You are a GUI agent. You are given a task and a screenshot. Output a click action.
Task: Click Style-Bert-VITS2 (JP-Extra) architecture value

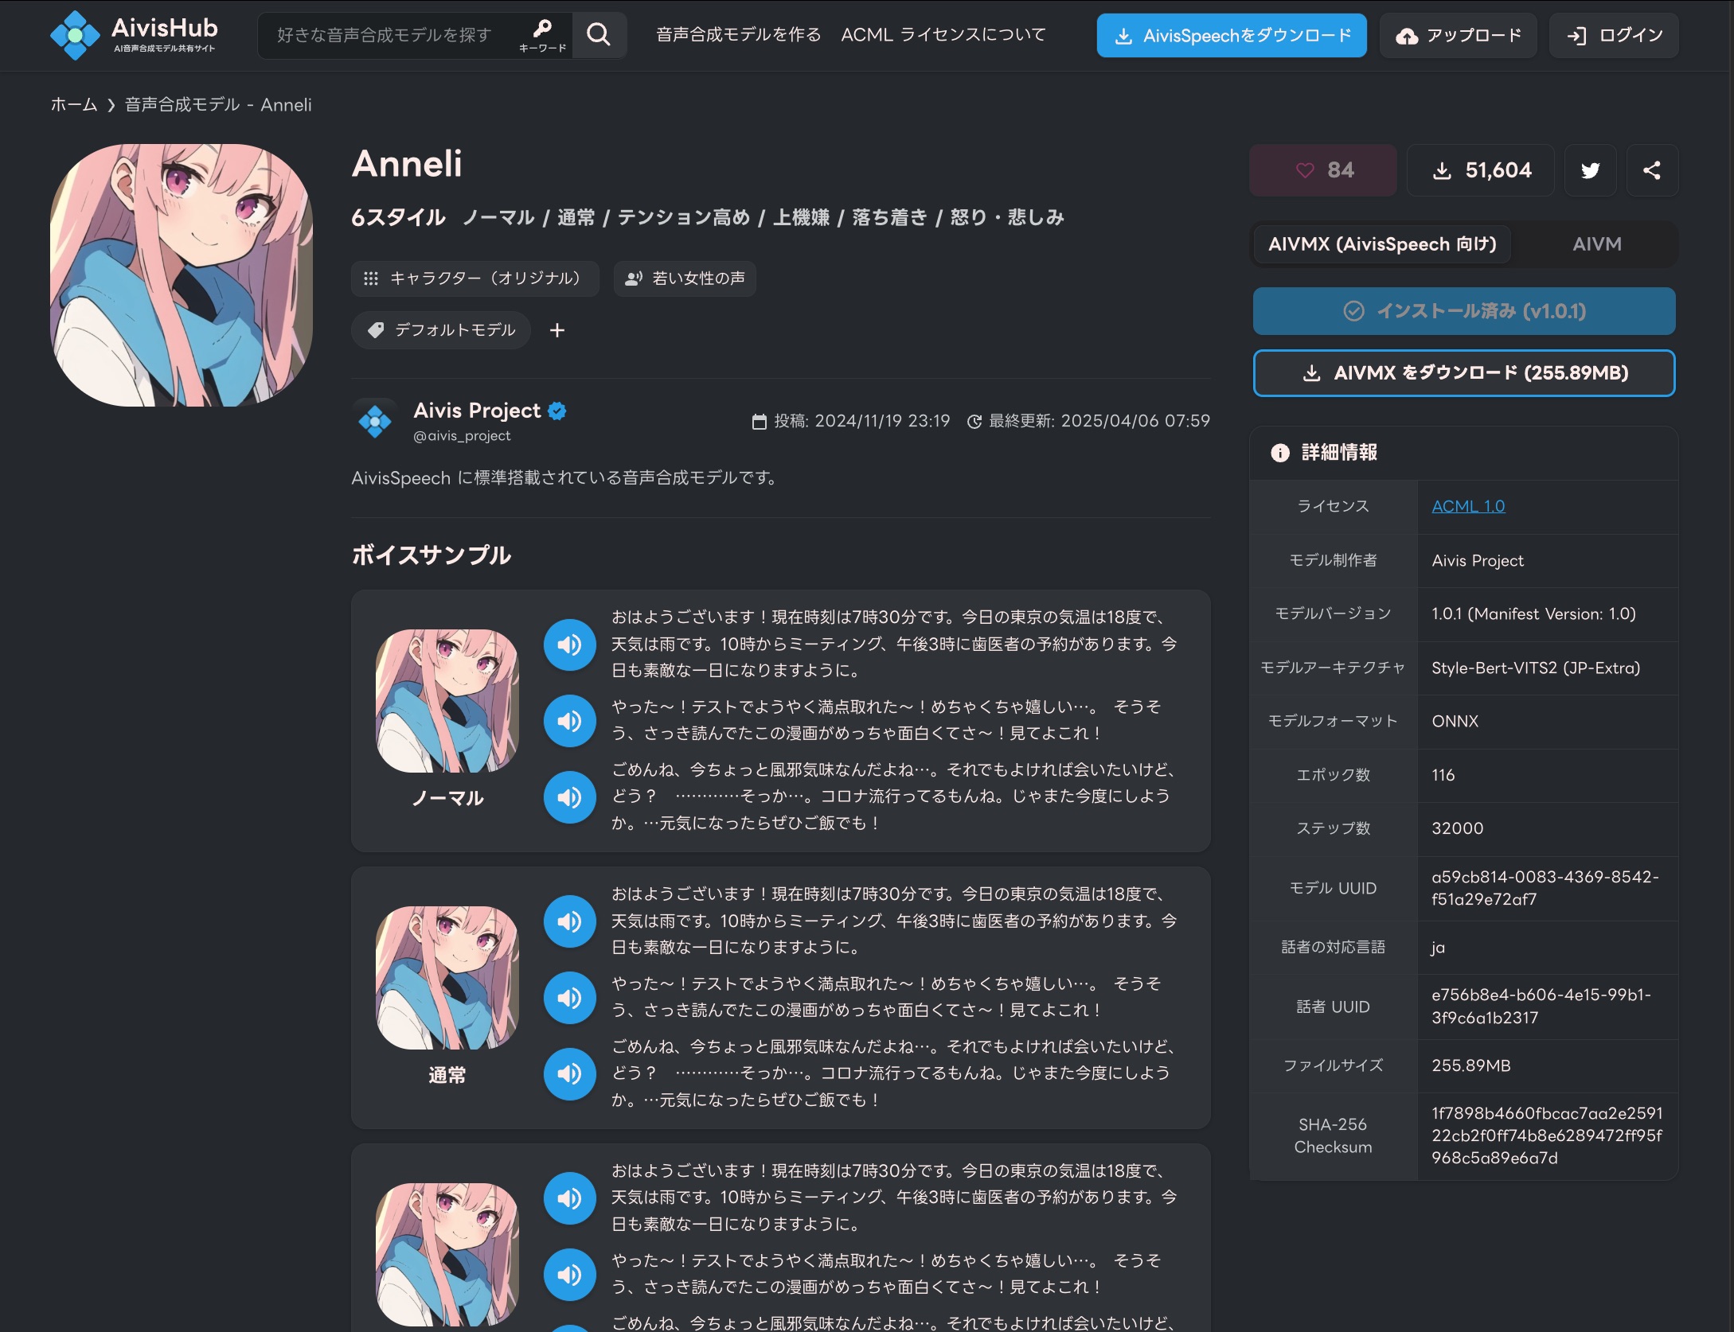click(1536, 668)
